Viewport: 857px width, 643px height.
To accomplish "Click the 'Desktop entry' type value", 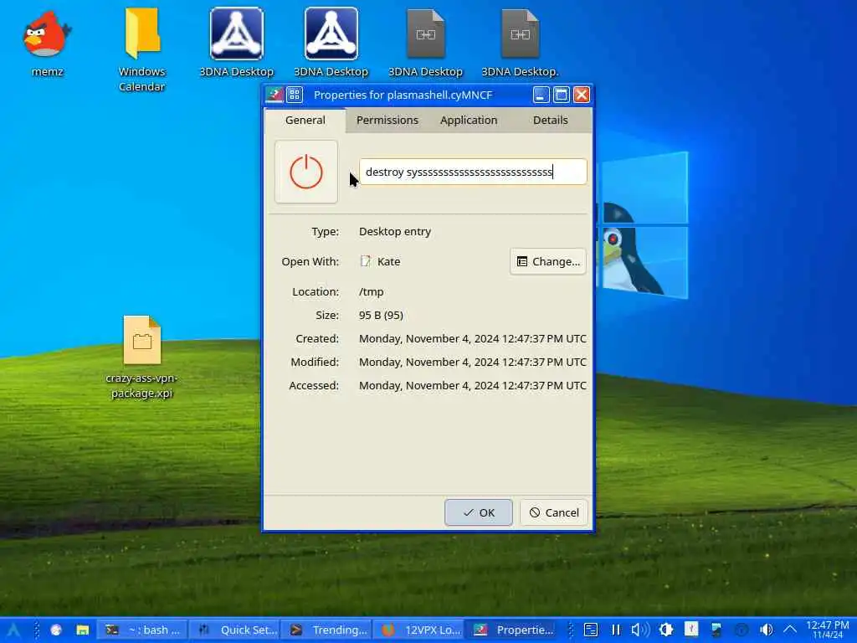I will click(x=395, y=231).
